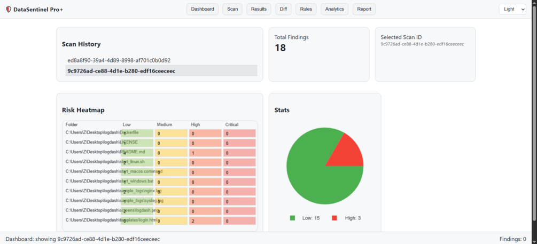Click the red High legend swatch

[334, 218]
